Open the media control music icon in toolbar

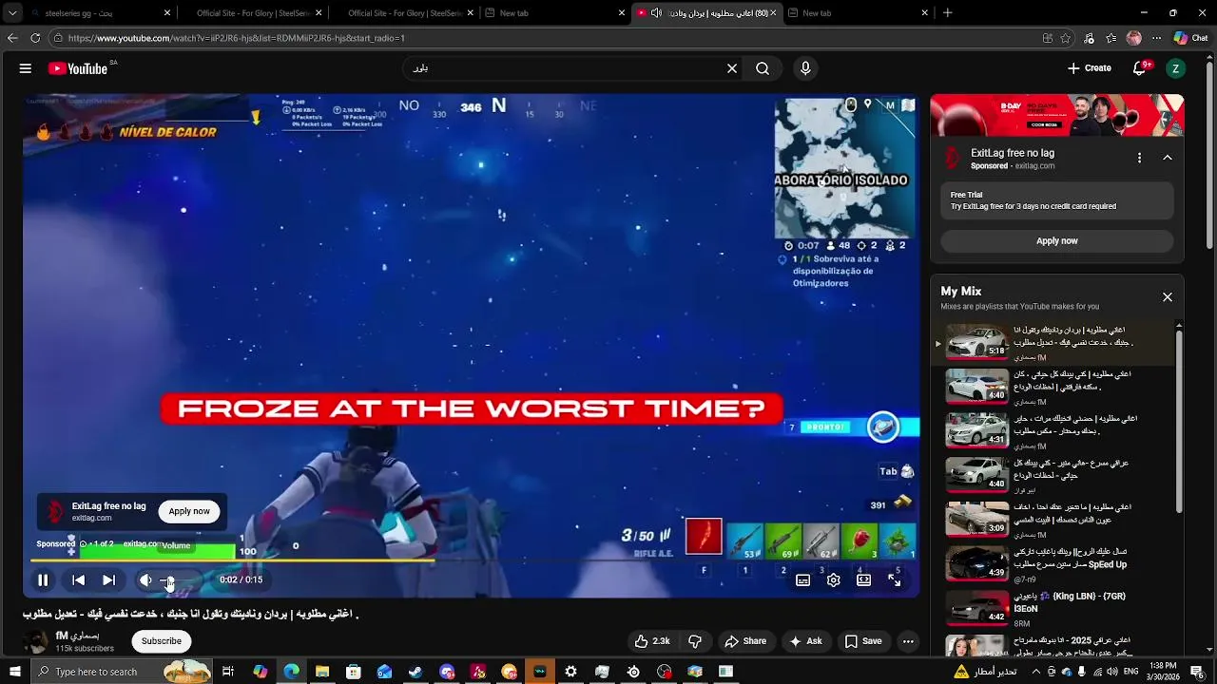point(1089,38)
